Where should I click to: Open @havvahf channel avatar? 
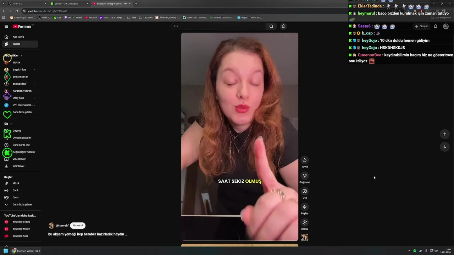point(51,226)
